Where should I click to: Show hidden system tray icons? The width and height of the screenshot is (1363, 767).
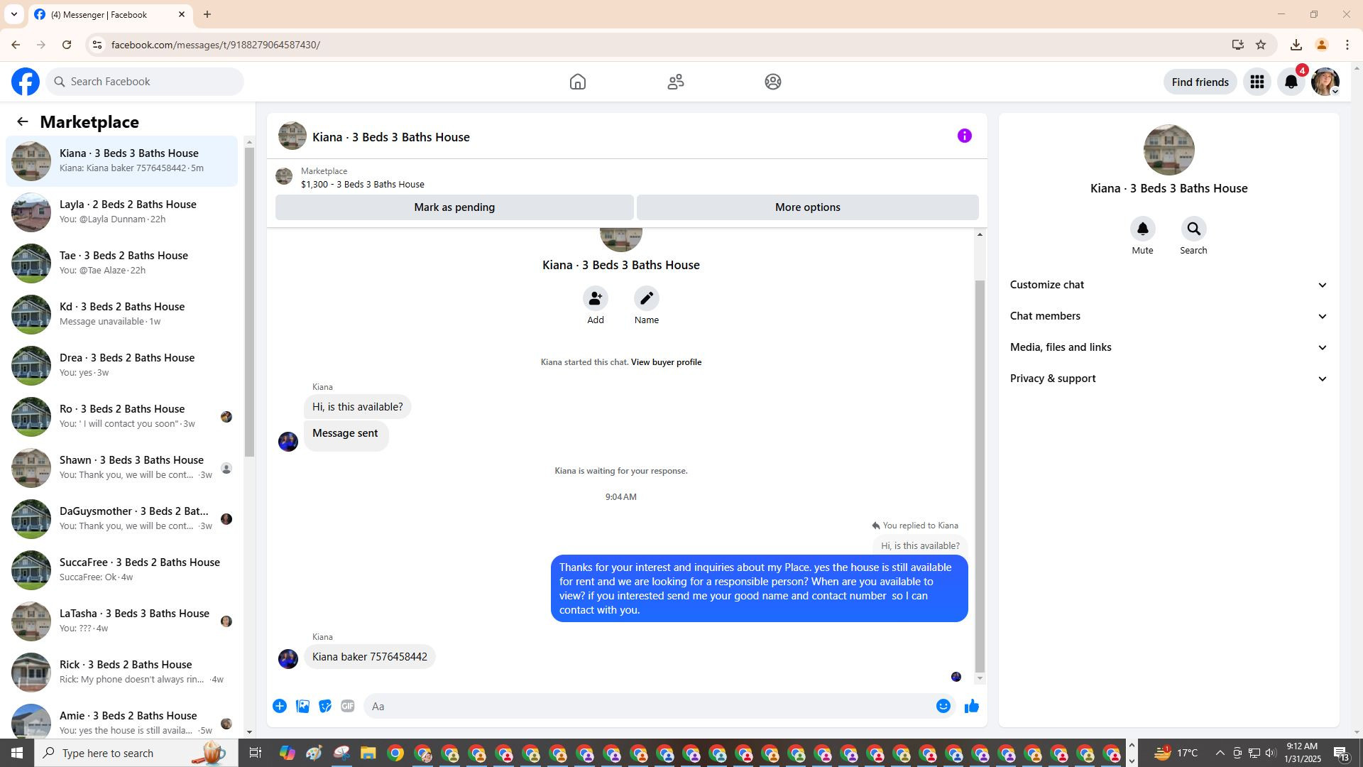pyautogui.click(x=1220, y=753)
